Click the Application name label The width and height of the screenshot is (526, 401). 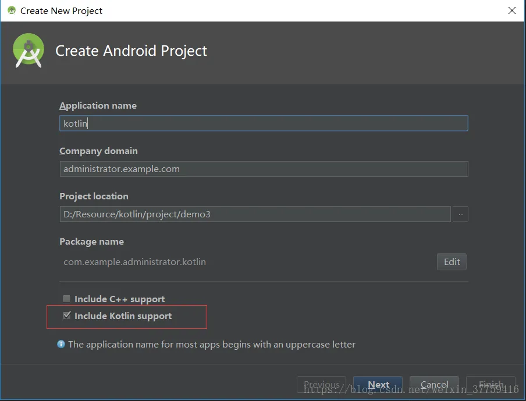click(x=98, y=106)
